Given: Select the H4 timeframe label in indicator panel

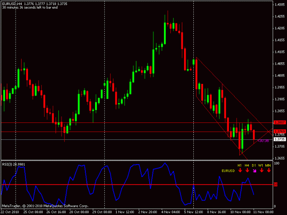Looking at the screenshot, I should [247, 165].
